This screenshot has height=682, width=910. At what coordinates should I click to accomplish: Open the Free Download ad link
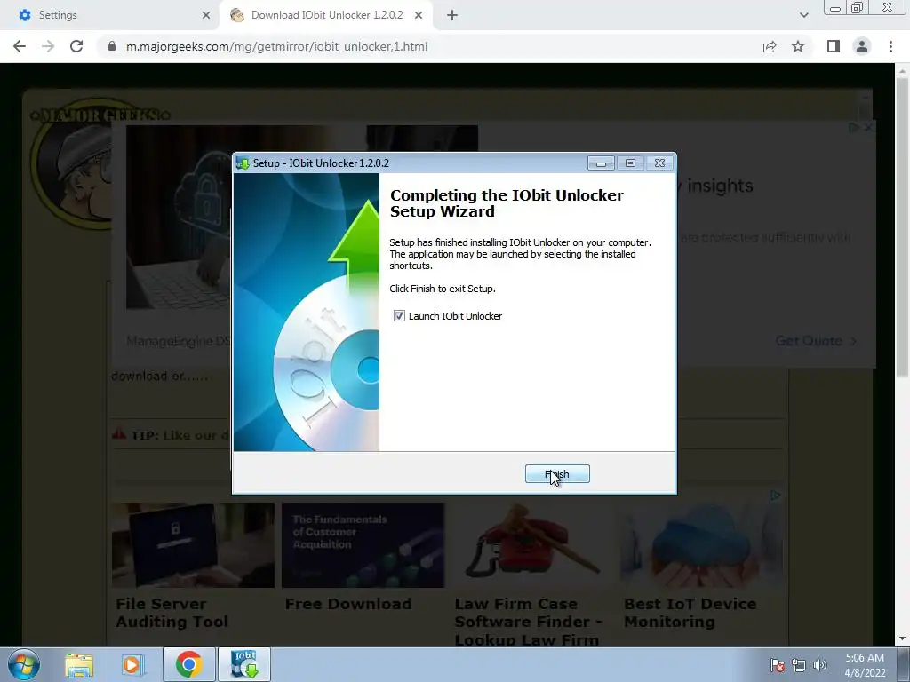pos(348,604)
